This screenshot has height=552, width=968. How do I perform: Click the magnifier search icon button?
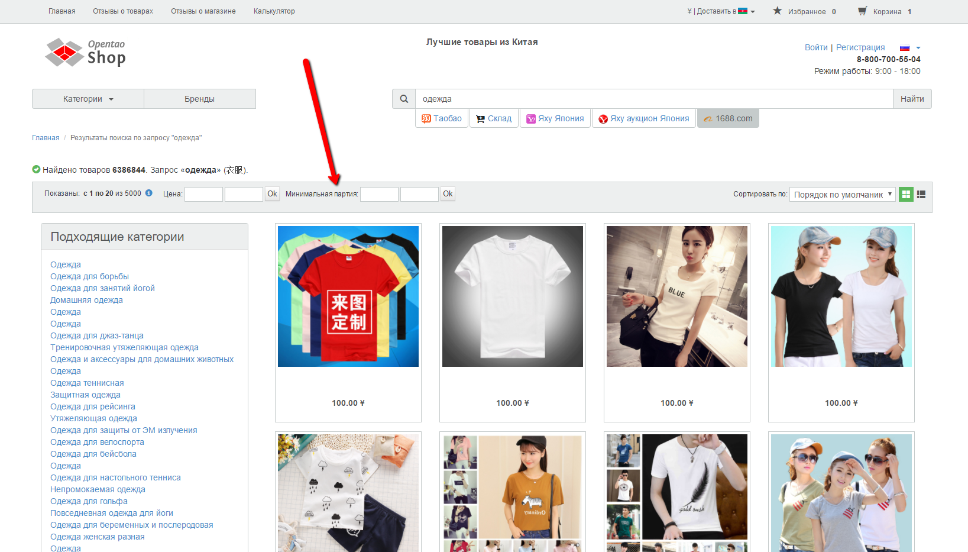click(x=404, y=99)
